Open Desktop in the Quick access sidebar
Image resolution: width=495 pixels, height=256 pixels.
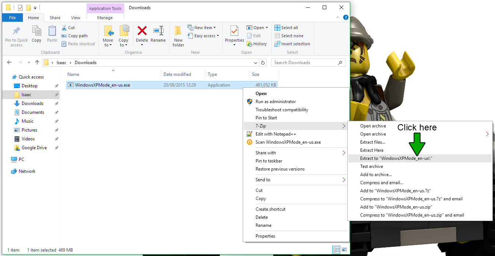coord(29,86)
